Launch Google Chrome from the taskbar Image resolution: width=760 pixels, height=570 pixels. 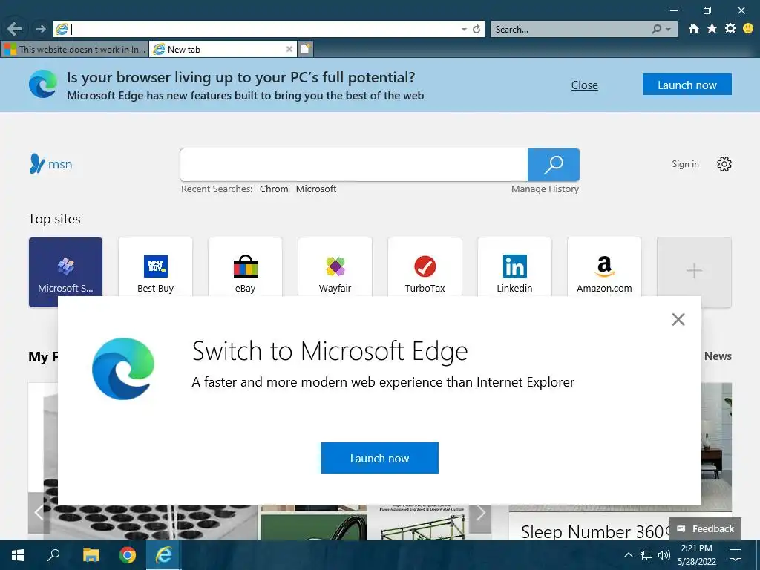(128, 555)
